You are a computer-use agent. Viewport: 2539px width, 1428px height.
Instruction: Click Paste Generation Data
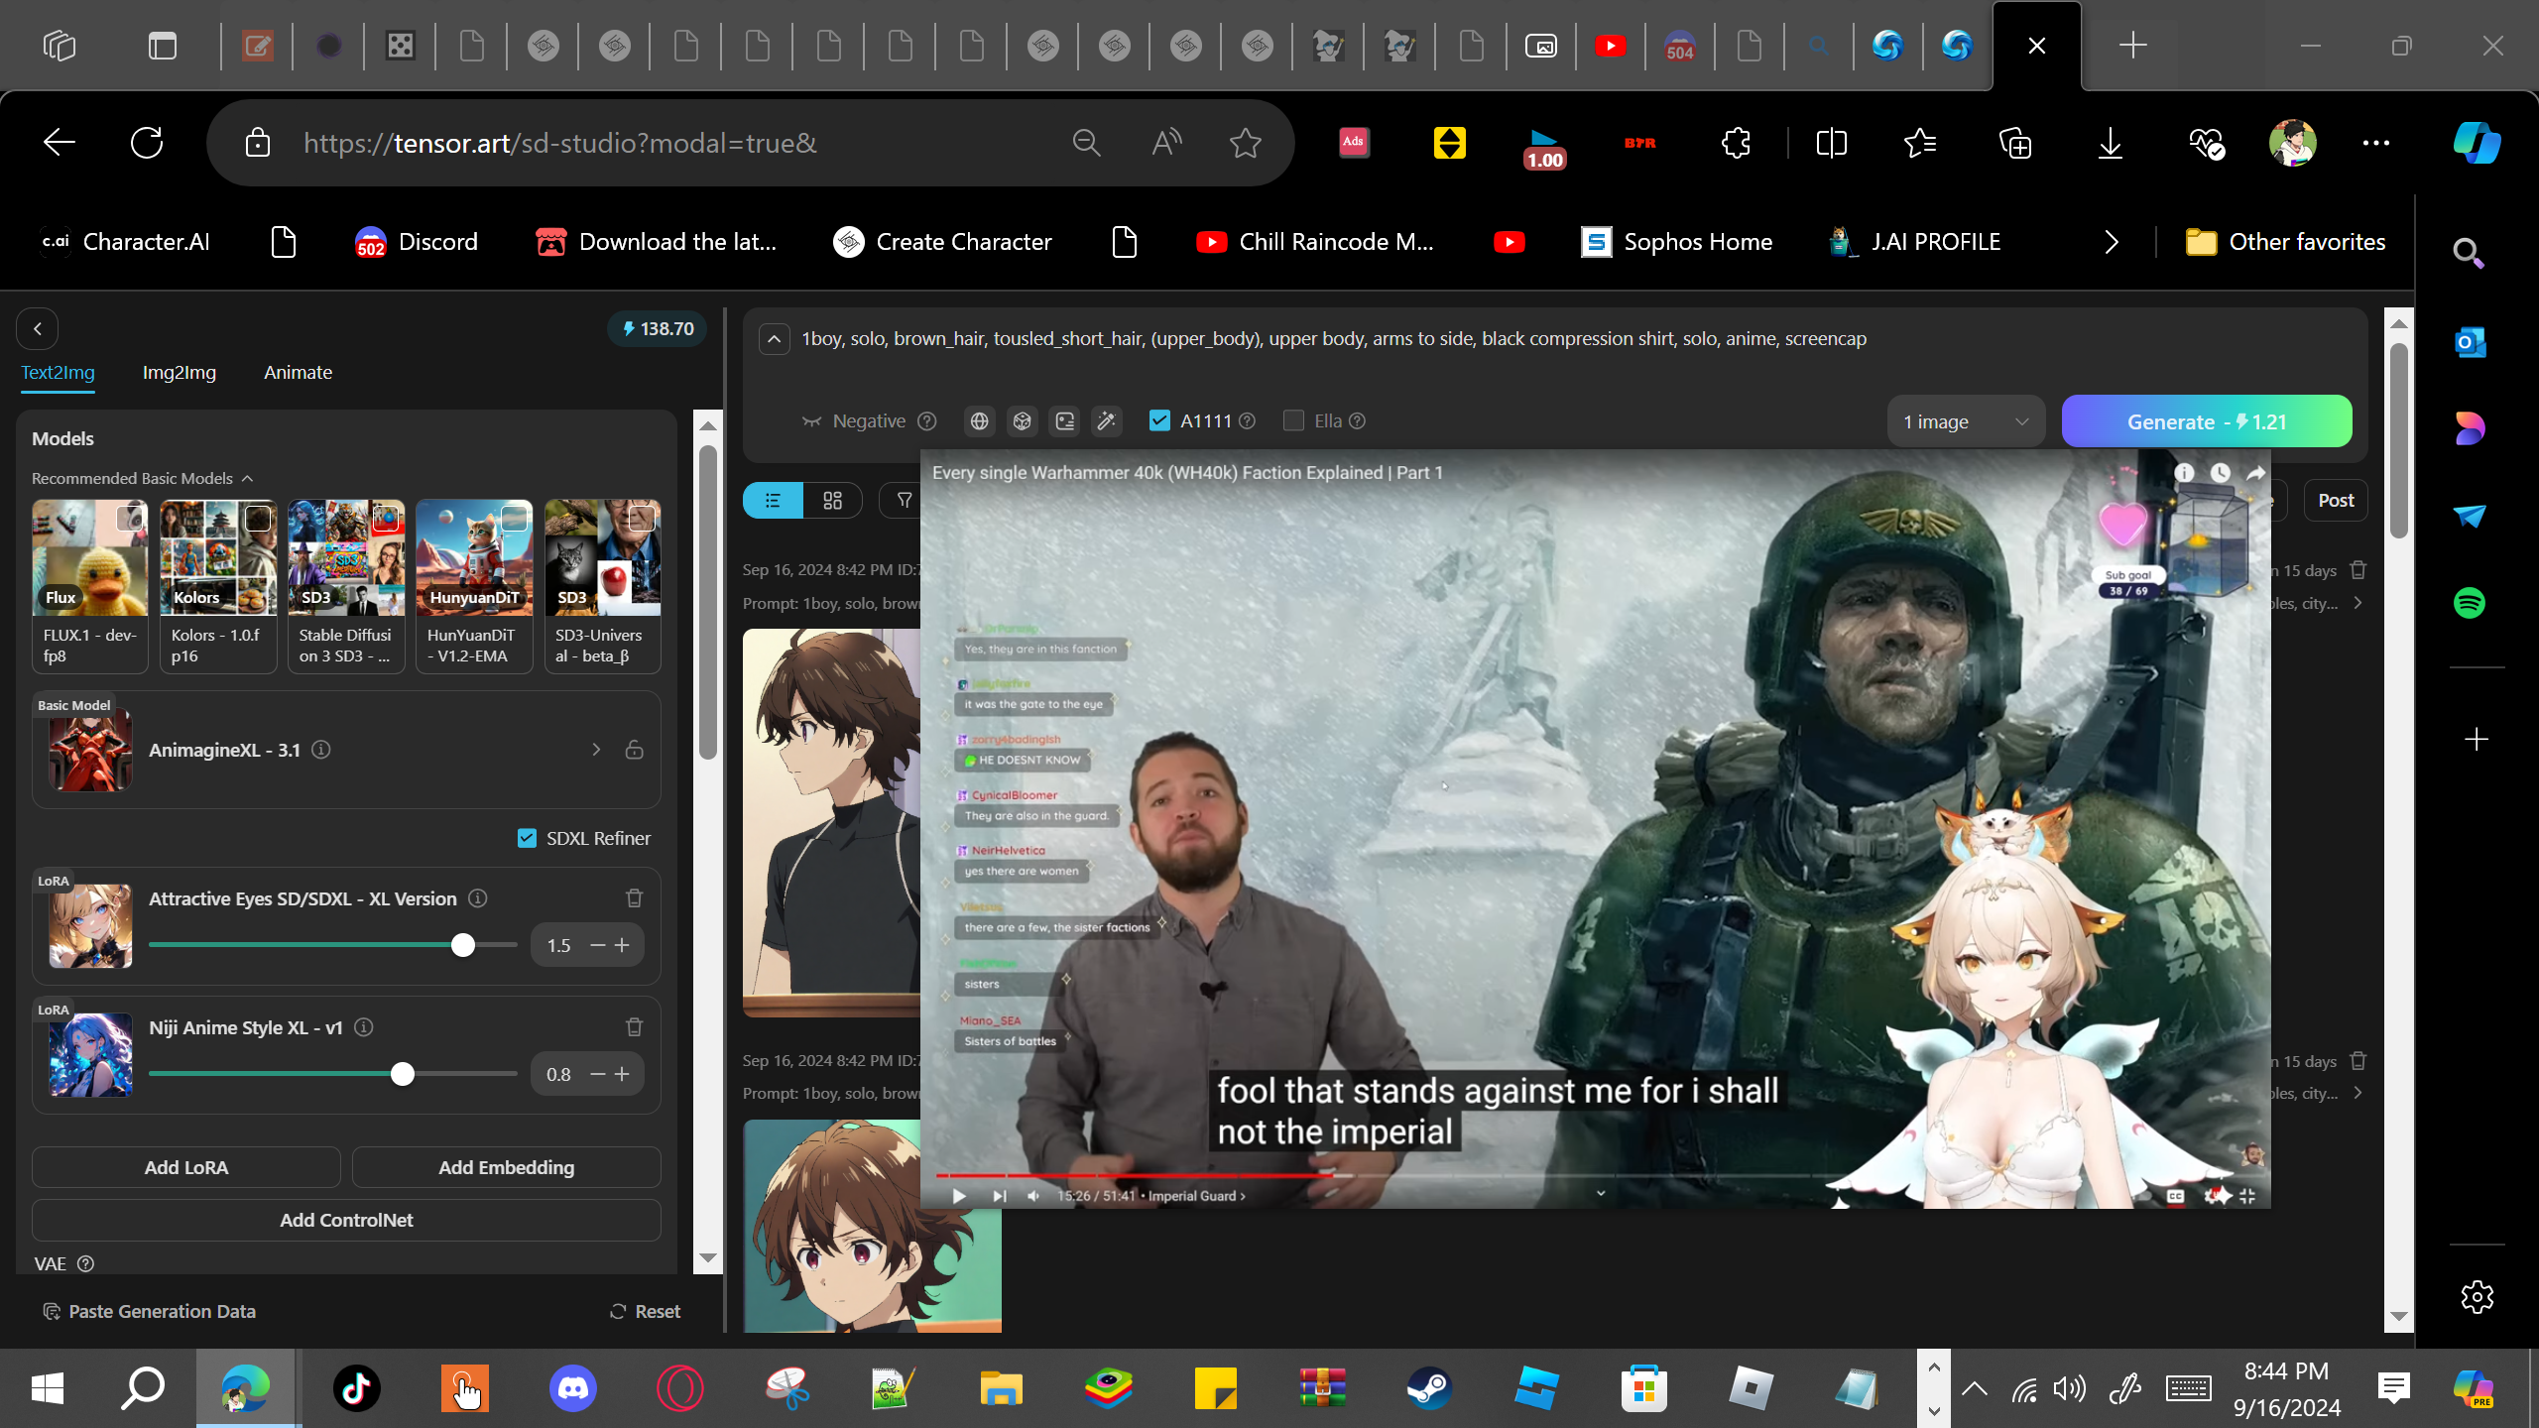pyautogui.click(x=150, y=1311)
